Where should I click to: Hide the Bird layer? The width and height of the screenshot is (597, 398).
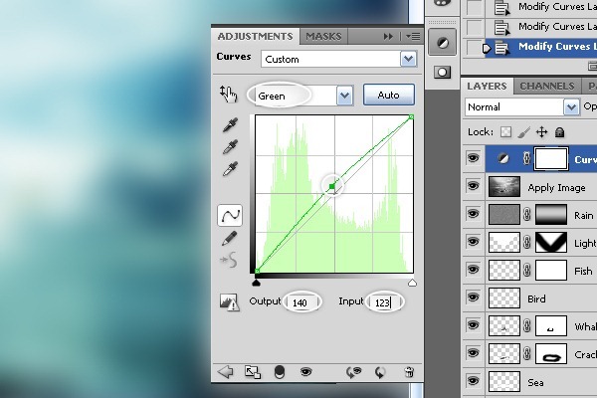473,298
